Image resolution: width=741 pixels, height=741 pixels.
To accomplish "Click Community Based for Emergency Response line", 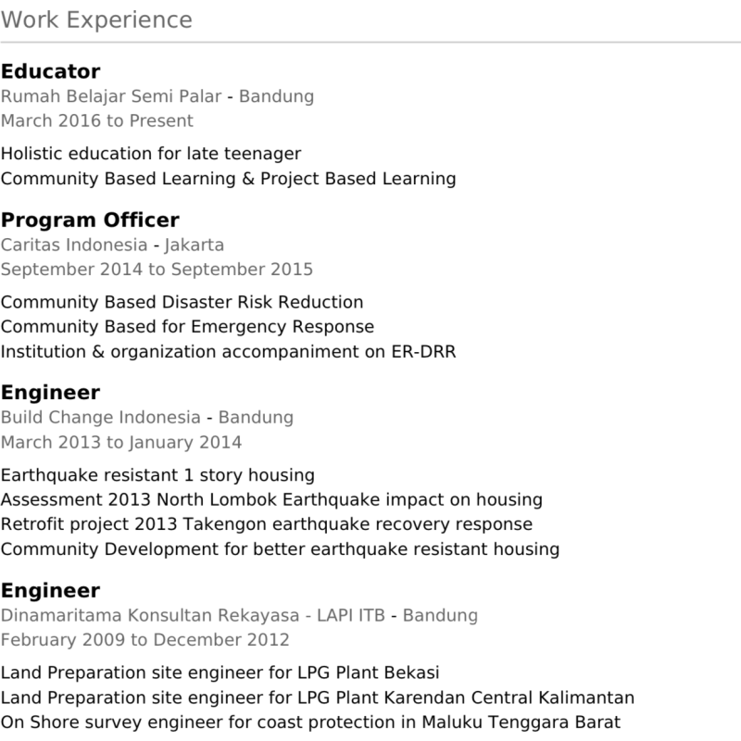I will click(187, 327).
